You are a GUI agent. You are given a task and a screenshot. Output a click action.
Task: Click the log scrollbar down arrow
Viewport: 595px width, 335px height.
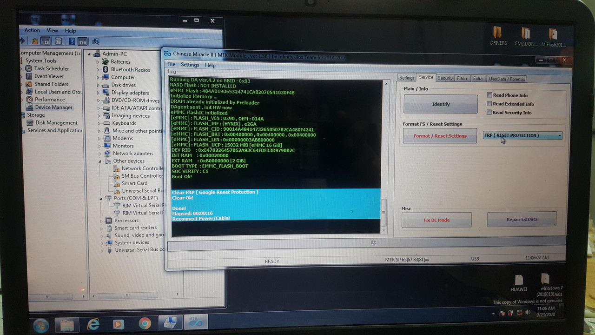click(x=384, y=230)
